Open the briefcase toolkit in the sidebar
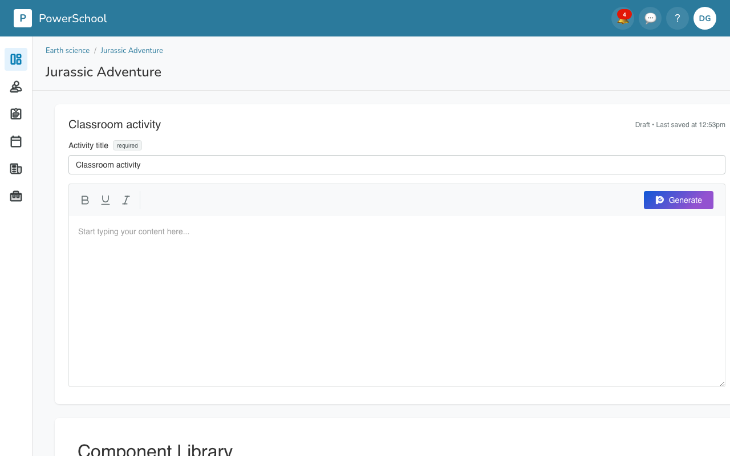Screen dimensions: 730x456 (x=16, y=196)
